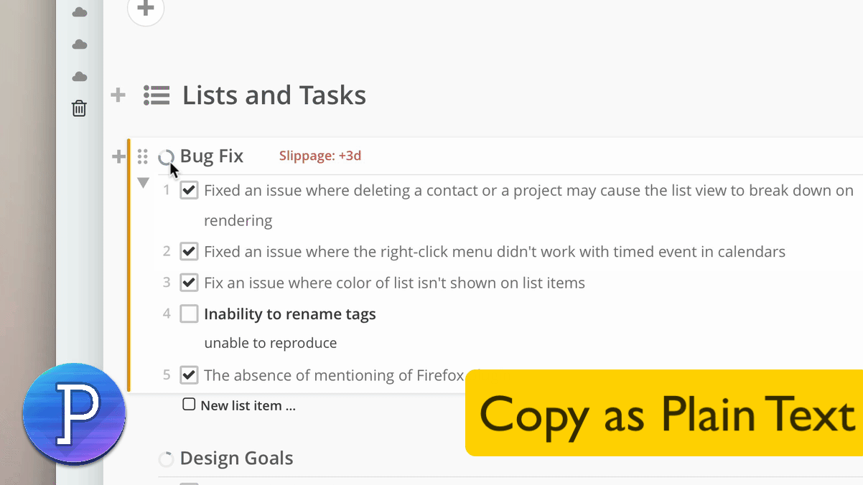This screenshot has height=485, width=863.
Task: Click the plus icon beside Lists and Tasks
Action: click(x=118, y=95)
